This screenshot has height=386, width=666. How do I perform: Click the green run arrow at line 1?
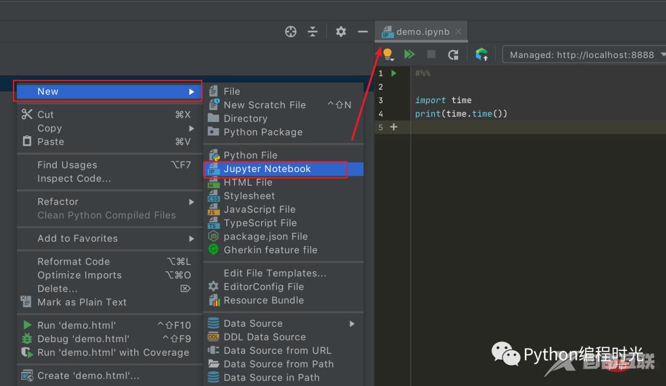tap(395, 73)
